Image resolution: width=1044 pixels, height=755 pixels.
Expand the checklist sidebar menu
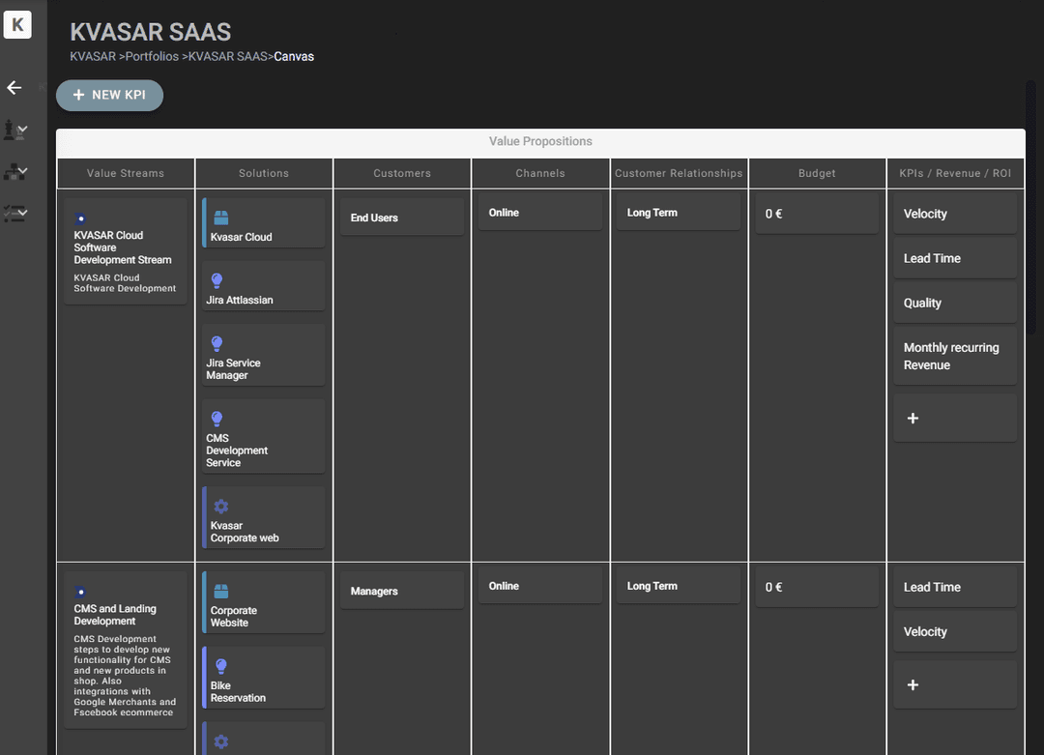click(x=14, y=214)
